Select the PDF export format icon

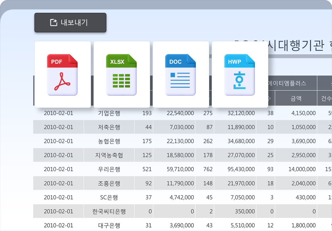coord(62,75)
